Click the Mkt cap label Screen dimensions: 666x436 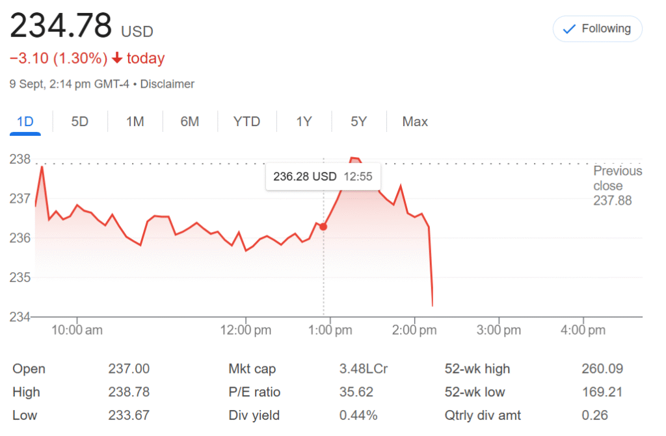tap(252, 369)
